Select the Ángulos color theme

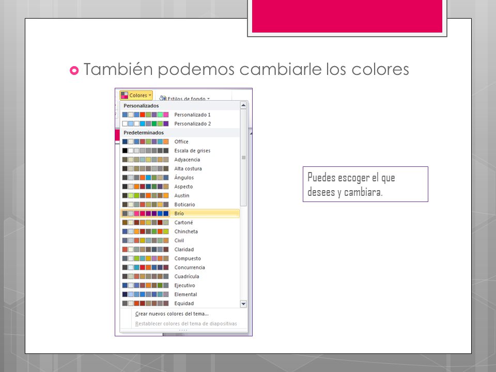coord(180,177)
